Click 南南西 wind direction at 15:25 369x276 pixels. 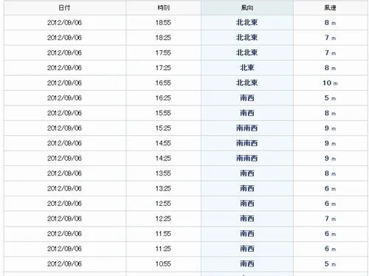tap(246, 128)
